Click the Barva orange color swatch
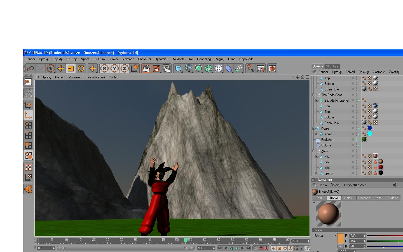Image resolution: width=403 pixels, height=252 pixels. pyautogui.click(x=340, y=238)
